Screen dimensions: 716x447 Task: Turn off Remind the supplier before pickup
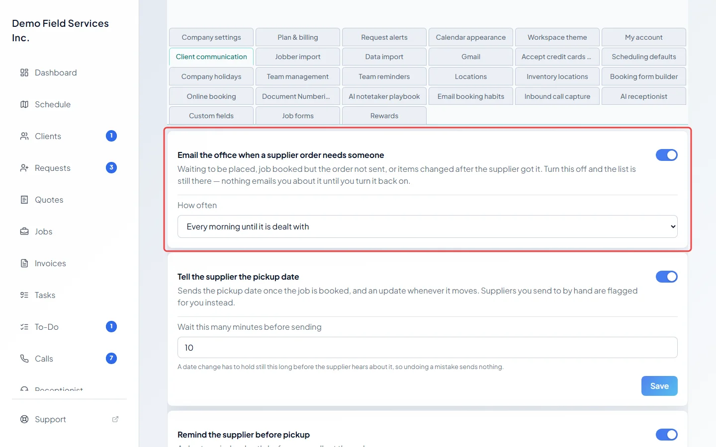(667, 435)
